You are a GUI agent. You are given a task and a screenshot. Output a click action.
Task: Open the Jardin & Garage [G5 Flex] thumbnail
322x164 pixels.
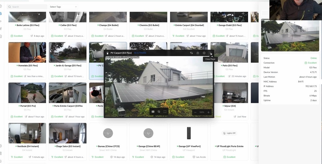coord(68,52)
